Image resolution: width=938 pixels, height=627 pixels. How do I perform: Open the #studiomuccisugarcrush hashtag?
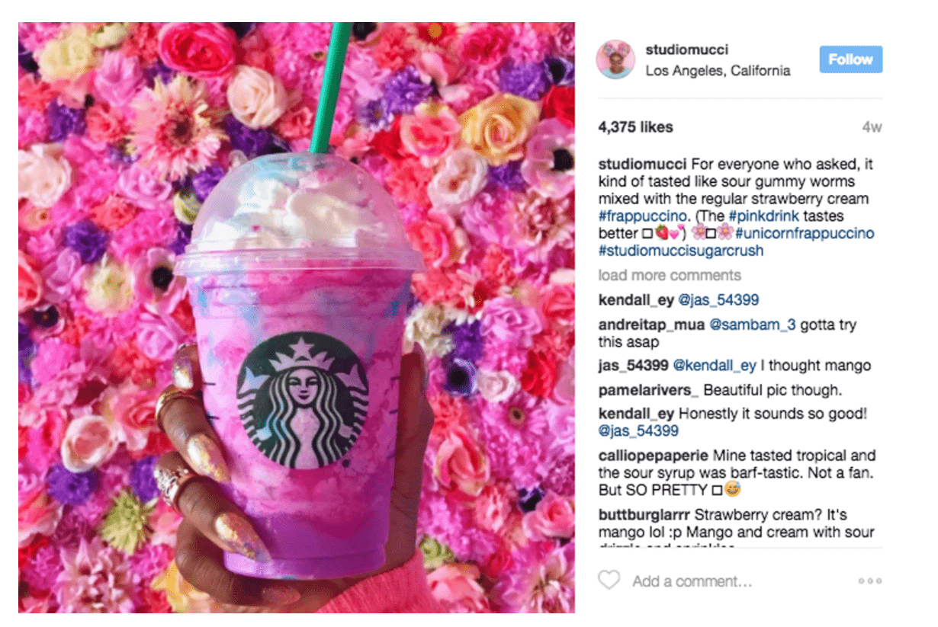[681, 251]
